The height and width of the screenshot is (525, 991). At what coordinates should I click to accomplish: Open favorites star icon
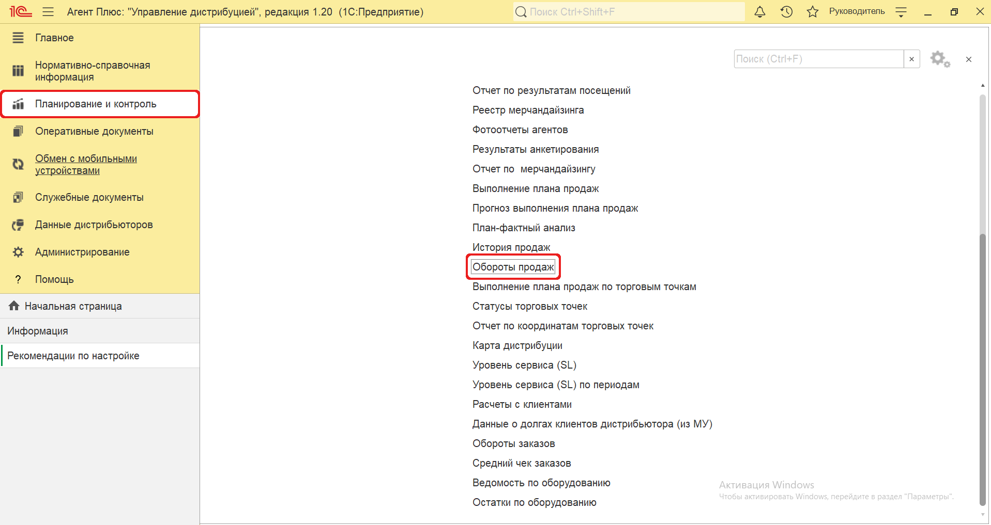coord(813,11)
